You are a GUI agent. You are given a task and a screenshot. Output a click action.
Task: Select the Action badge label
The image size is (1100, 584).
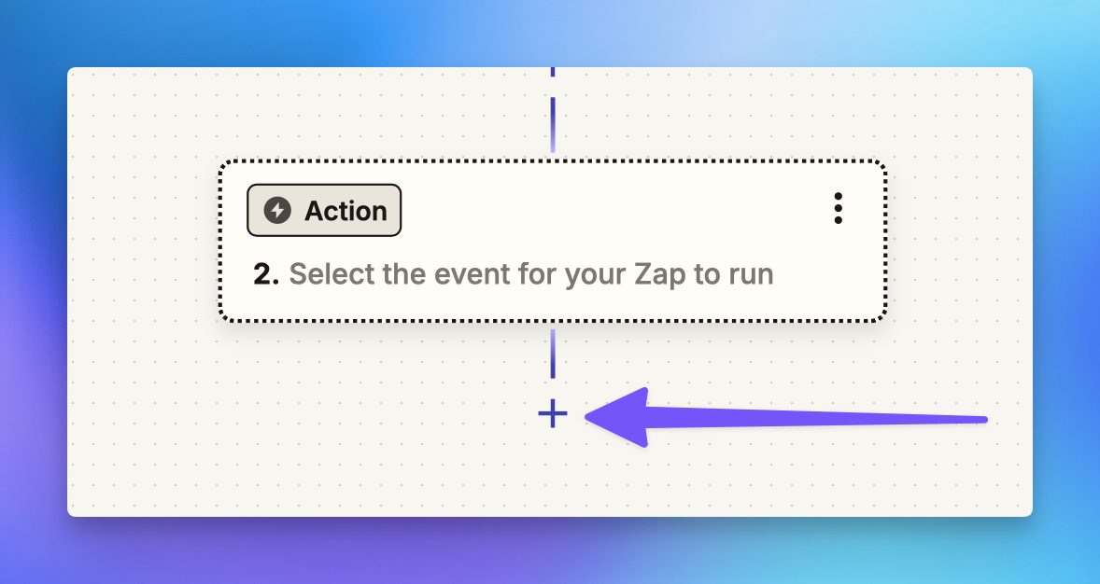tap(324, 210)
